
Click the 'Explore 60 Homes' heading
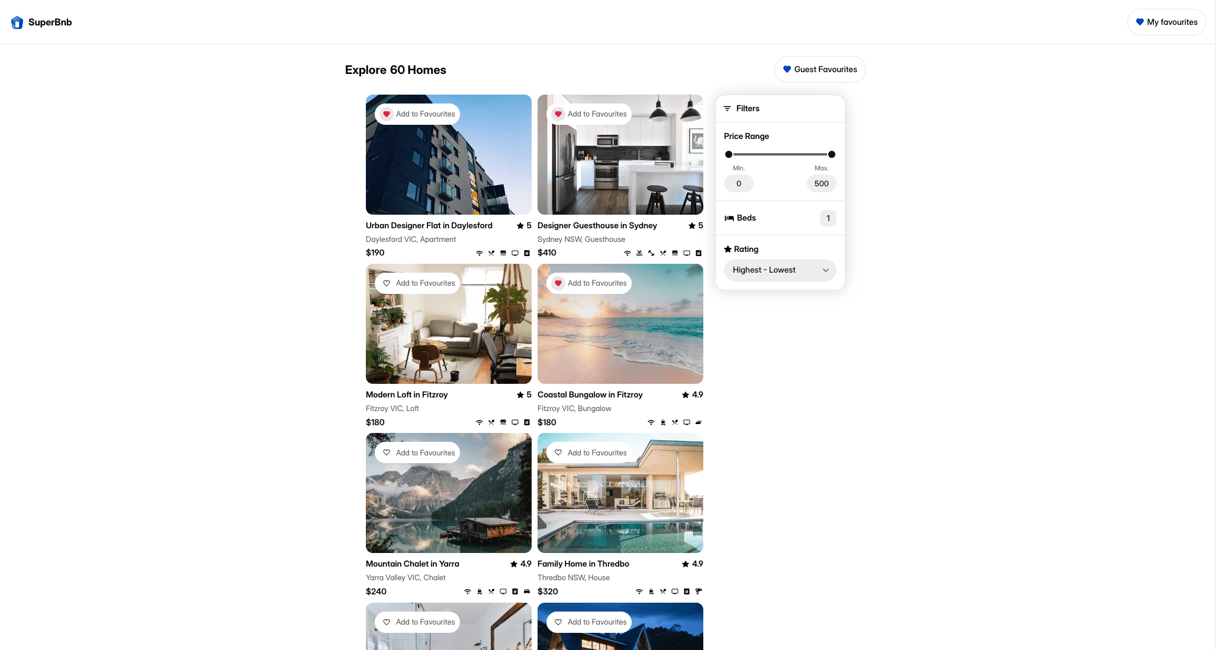(395, 70)
